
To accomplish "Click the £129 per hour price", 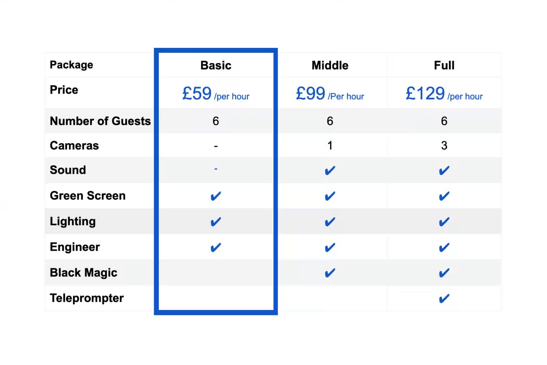I will tap(444, 94).
